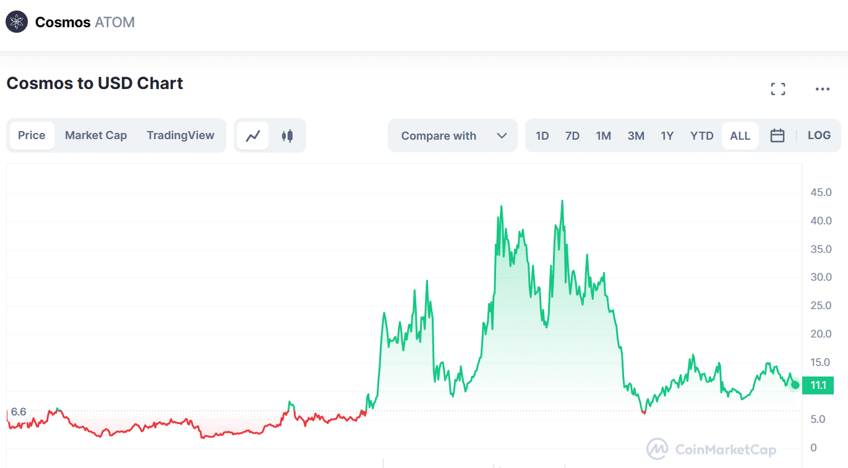Select the Price tab

(32, 135)
